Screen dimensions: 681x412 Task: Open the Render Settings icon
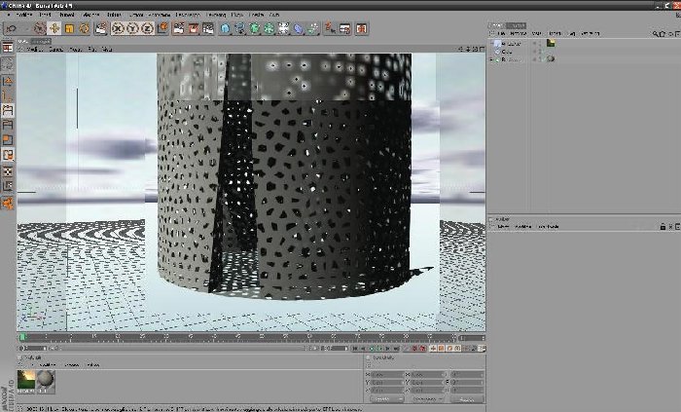coord(208,28)
